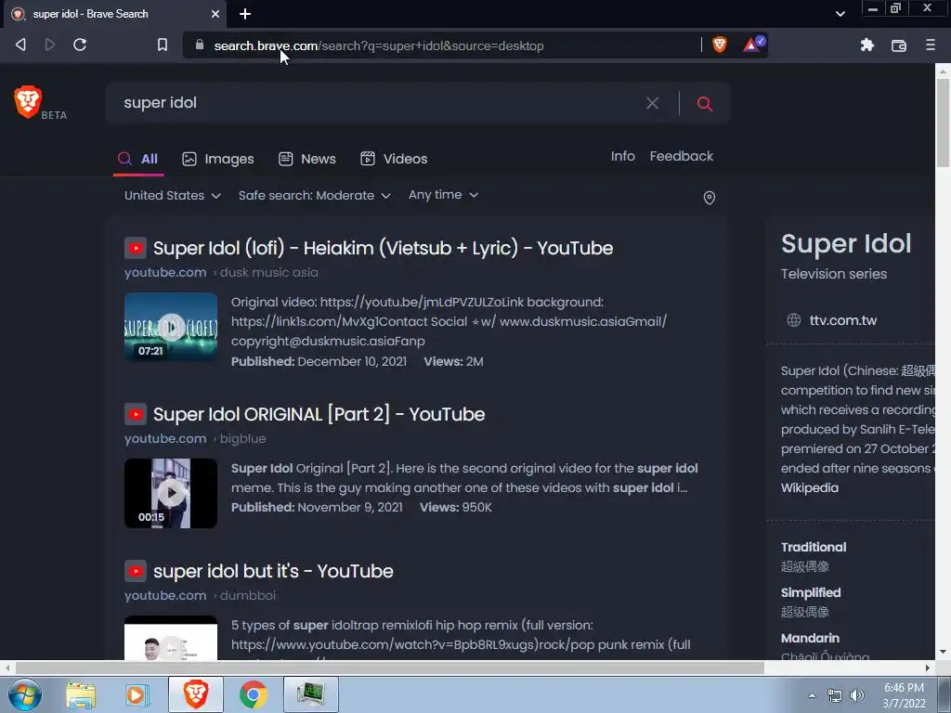The height and width of the screenshot is (713, 951).
Task: Click the taskbar clock showing 6:46 PM
Action: point(904,695)
